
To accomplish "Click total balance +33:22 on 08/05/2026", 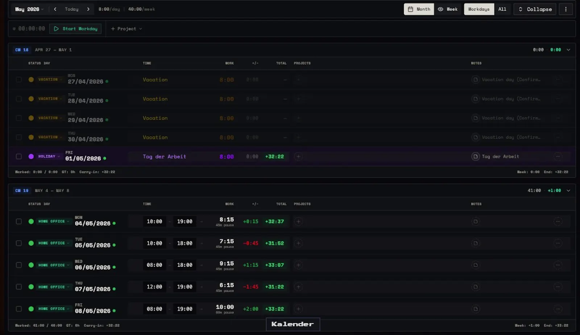I will [x=274, y=309].
